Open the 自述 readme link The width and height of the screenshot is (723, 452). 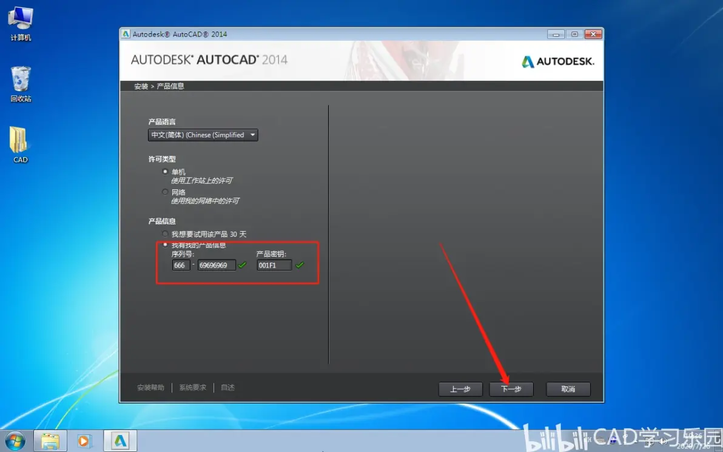(x=228, y=388)
